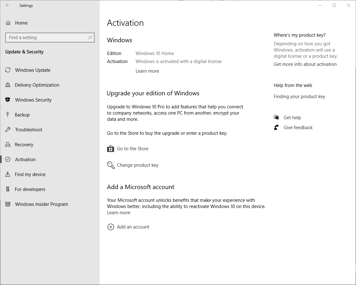Viewport: 356px width, 285px height.
Task: Click Learn more under Activation status
Action: tap(147, 71)
